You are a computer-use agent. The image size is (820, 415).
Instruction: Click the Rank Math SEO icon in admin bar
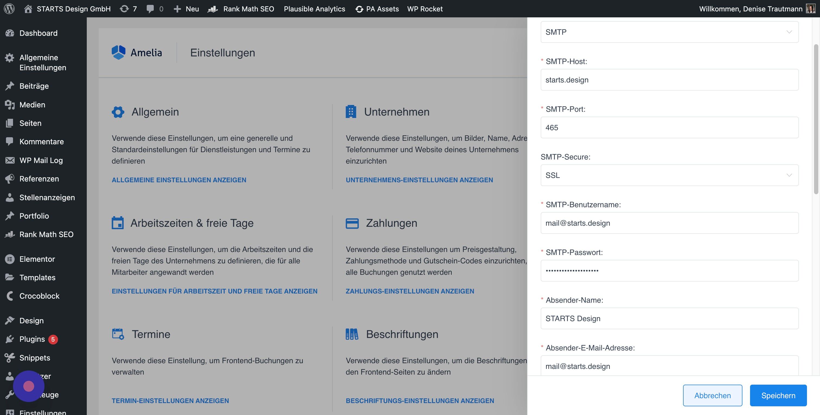click(x=213, y=9)
